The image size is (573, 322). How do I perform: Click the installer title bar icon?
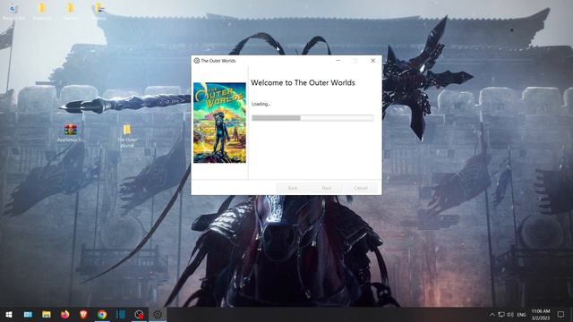coord(197,61)
